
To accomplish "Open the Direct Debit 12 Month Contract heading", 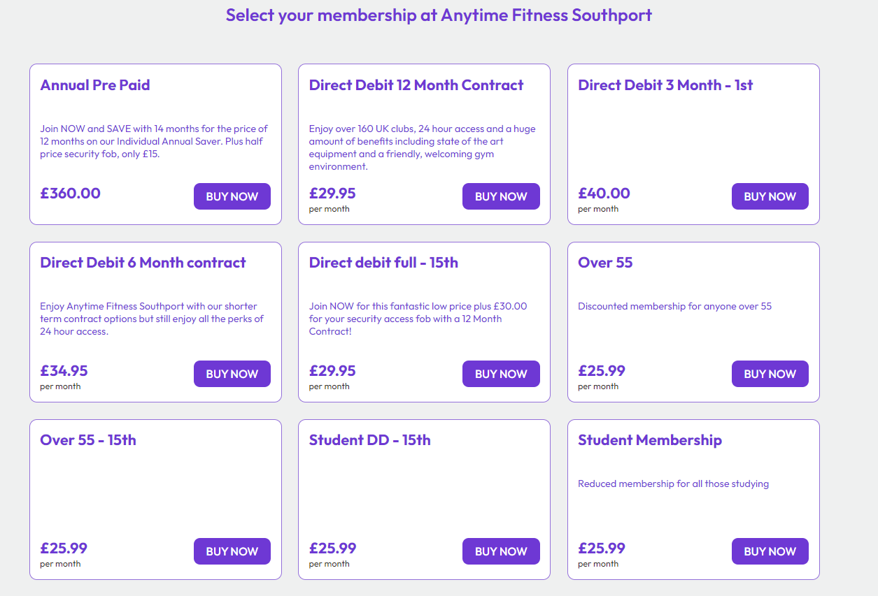I will coord(416,85).
